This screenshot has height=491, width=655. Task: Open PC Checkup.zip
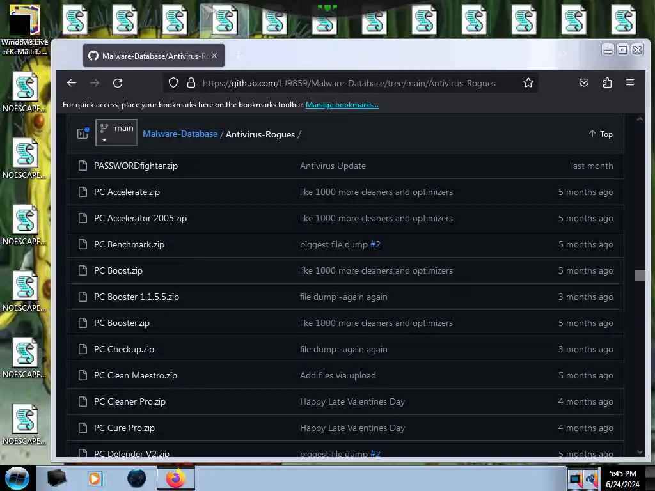pyautogui.click(x=124, y=349)
